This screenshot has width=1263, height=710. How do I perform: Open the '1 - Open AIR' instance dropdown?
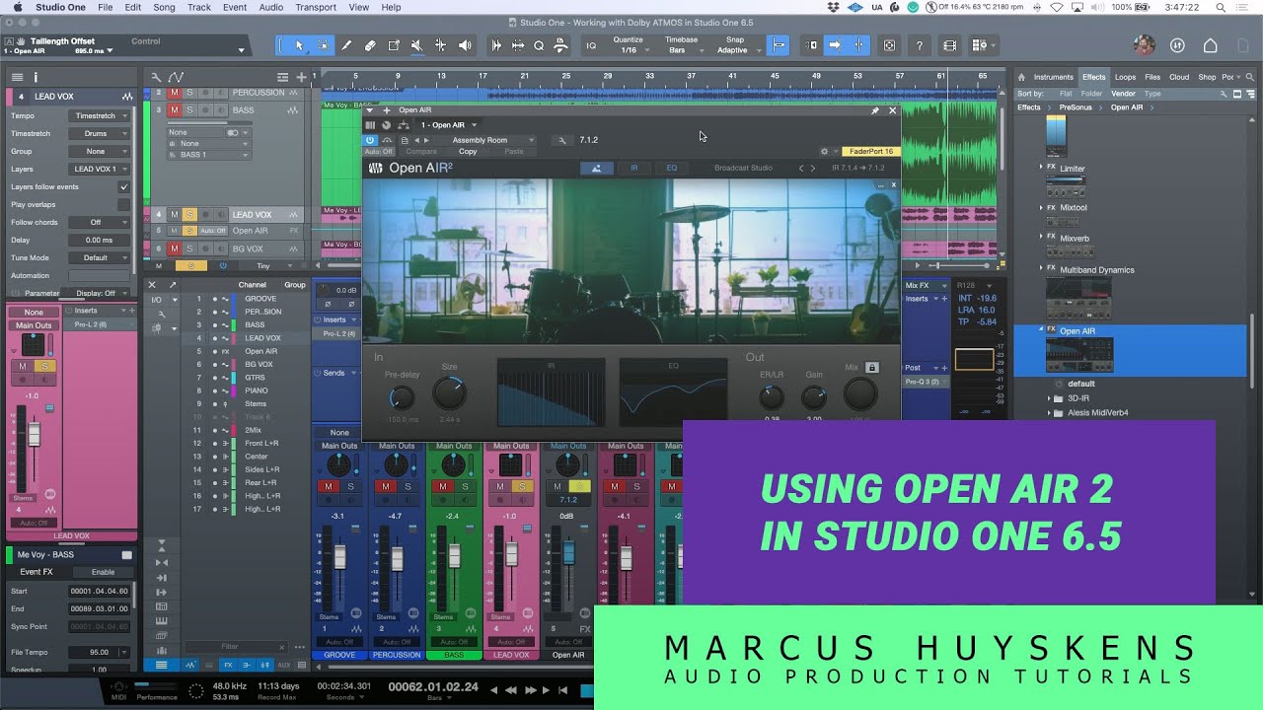(x=449, y=125)
